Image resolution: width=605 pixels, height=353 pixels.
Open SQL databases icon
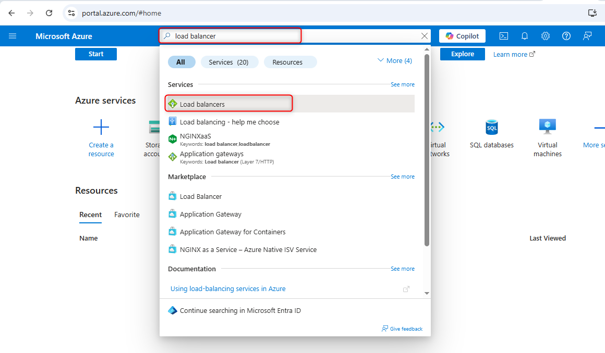click(491, 127)
